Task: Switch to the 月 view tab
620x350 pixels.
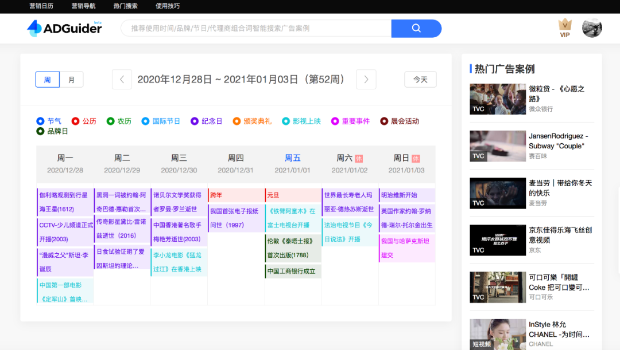Action: [x=72, y=79]
